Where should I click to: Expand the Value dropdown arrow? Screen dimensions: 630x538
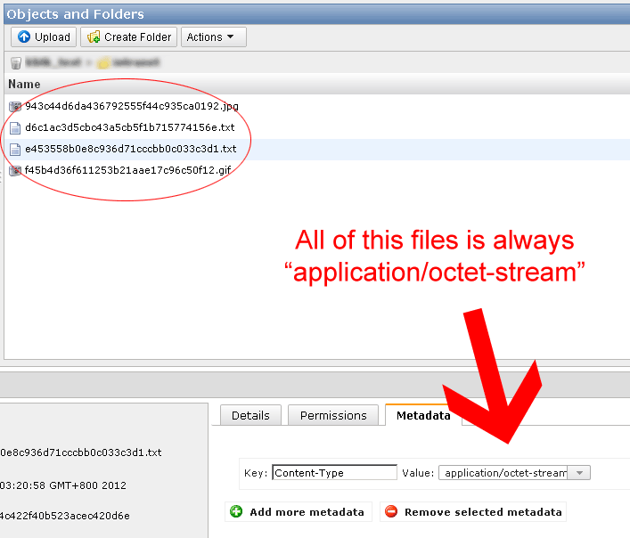click(579, 473)
